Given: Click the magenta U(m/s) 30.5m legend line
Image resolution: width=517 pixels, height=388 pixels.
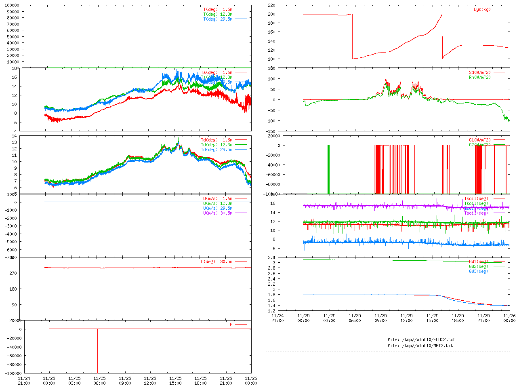Looking at the screenshot, I should (x=241, y=213).
